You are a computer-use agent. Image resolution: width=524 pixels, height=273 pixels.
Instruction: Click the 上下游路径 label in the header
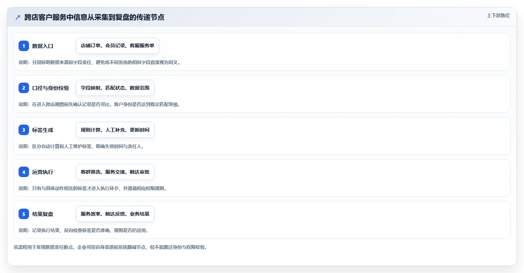(x=498, y=15)
